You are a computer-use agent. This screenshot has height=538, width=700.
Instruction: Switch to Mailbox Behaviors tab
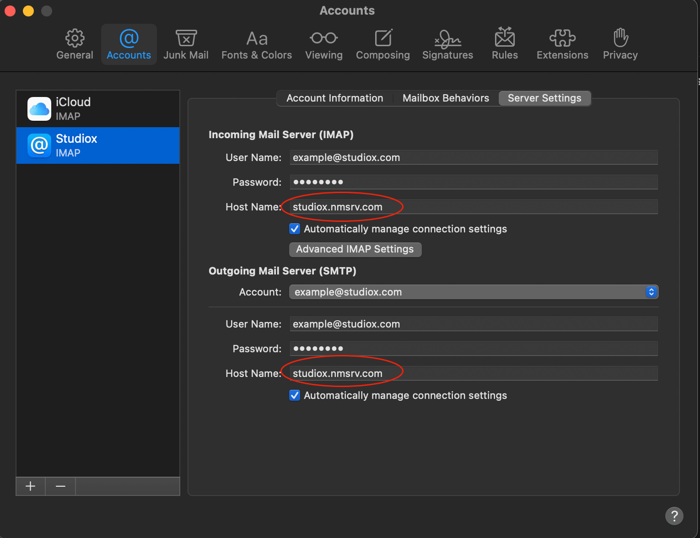(446, 98)
